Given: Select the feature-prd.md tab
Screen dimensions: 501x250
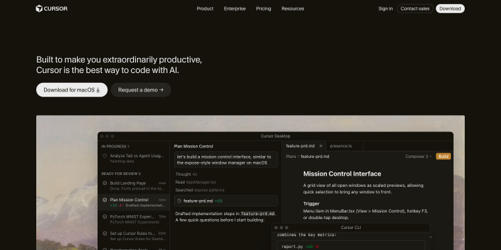Looking at the screenshot, I should click(x=303, y=146).
